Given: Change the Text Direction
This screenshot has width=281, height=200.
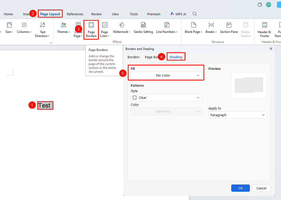Looking at the screenshot, I should pos(42,30).
